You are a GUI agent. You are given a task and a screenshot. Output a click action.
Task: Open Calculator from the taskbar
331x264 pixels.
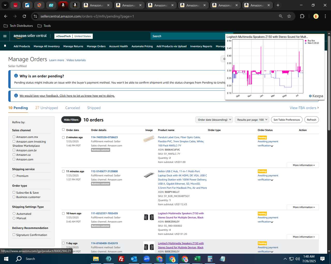tap(210, 259)
